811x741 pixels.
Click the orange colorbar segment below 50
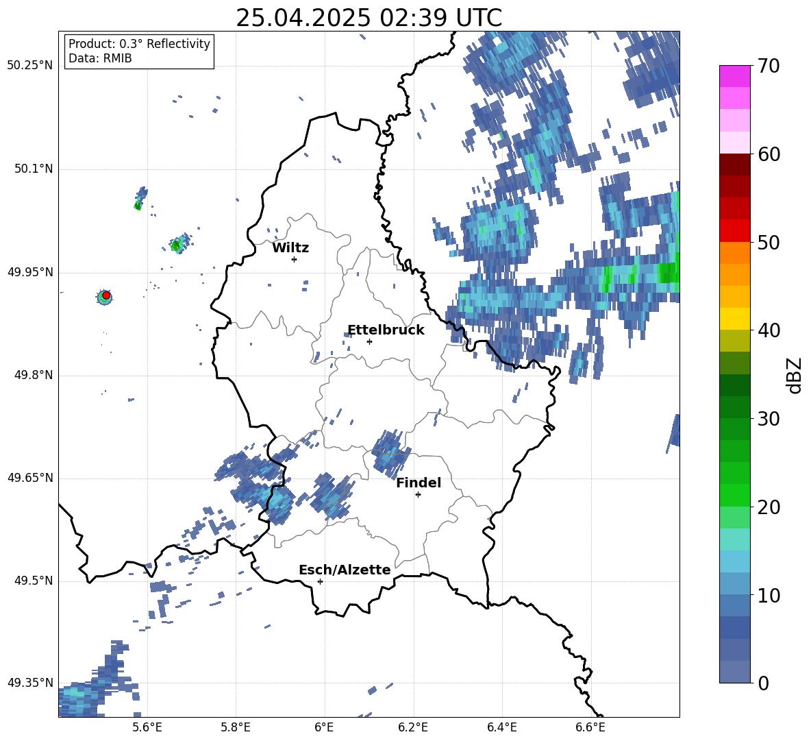pyautogui.click(x=734, y=253)
